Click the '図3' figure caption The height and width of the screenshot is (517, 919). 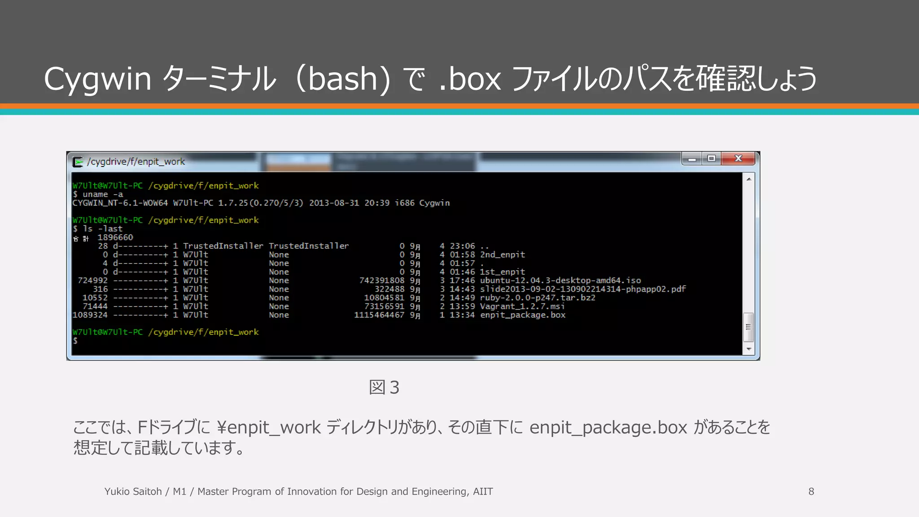click(384, 387)
